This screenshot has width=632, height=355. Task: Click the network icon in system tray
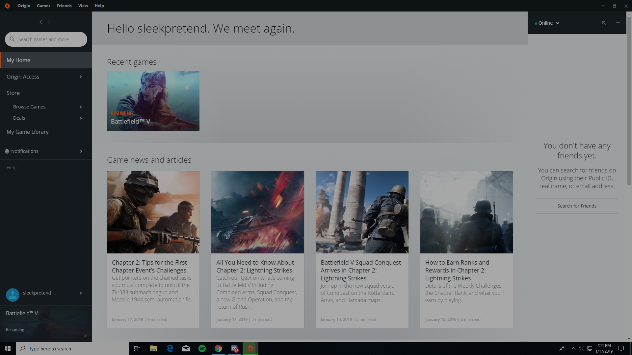[x=590, y=348]
